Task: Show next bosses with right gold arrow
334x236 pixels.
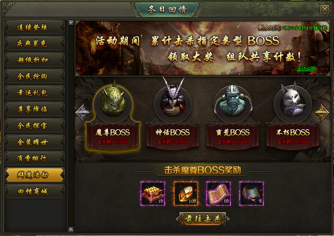Action: point(322,112)
